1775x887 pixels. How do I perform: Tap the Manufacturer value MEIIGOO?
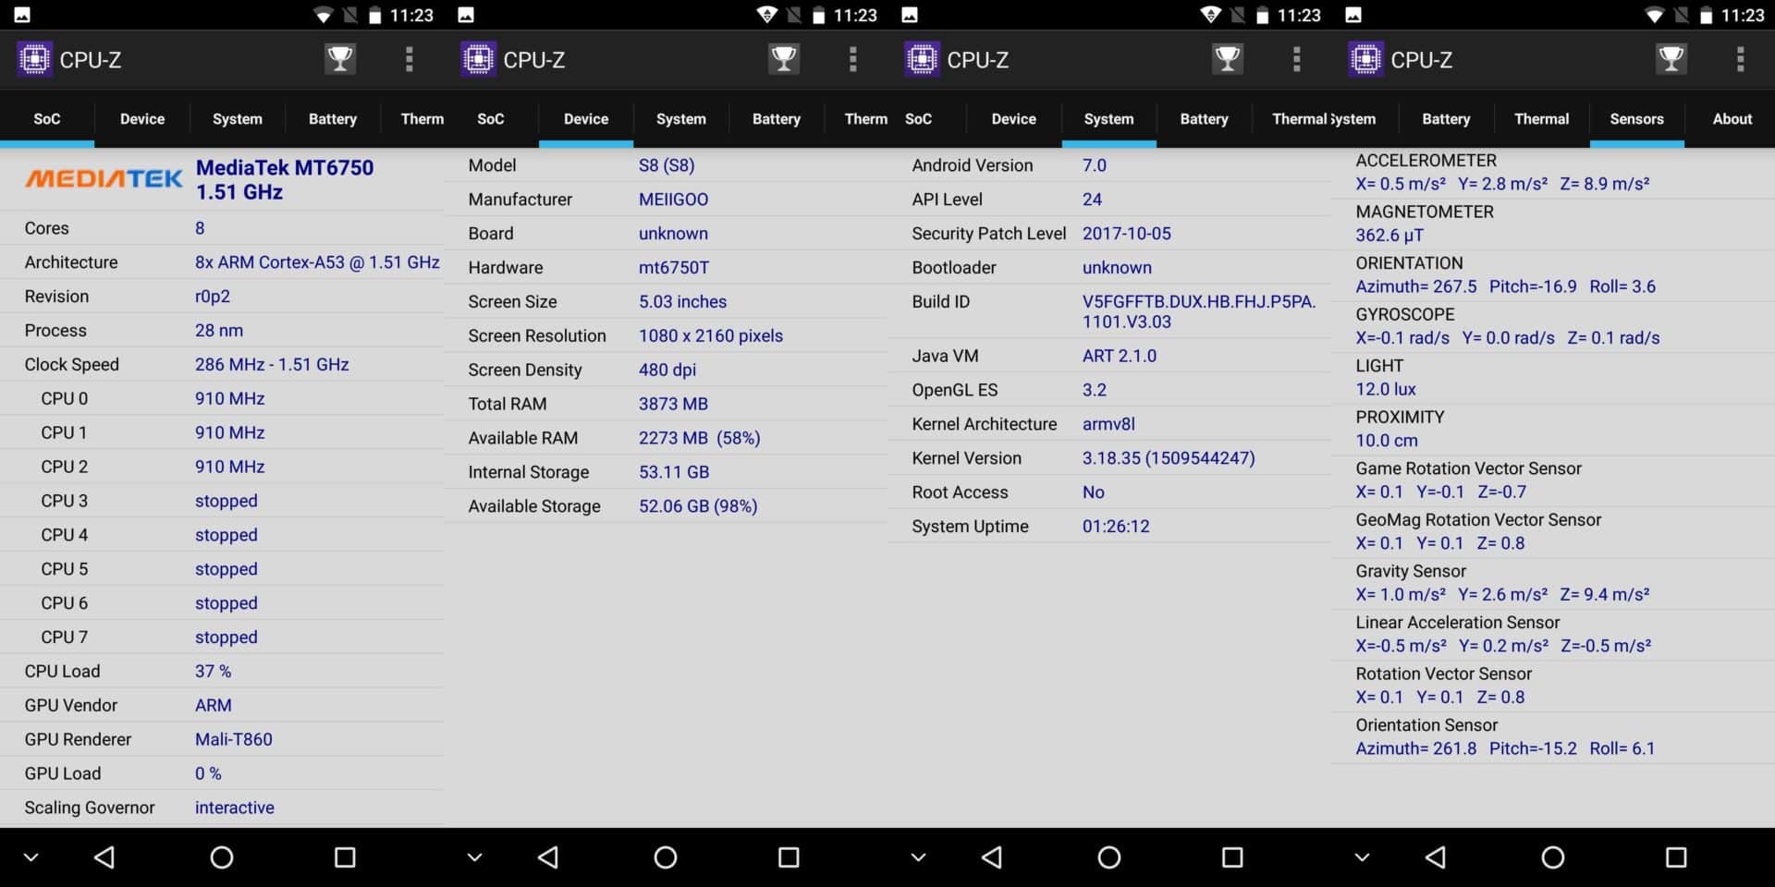click(x=674, y=200)
